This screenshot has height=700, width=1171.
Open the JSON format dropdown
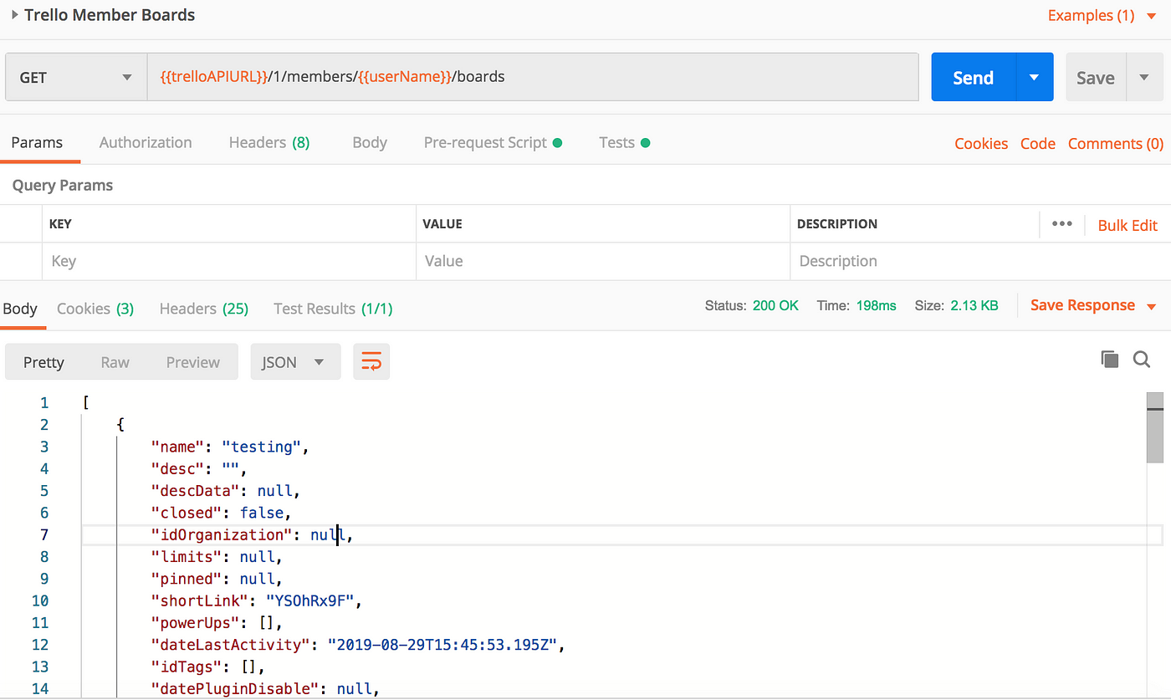pyautogui.click(x=295, y=361)
